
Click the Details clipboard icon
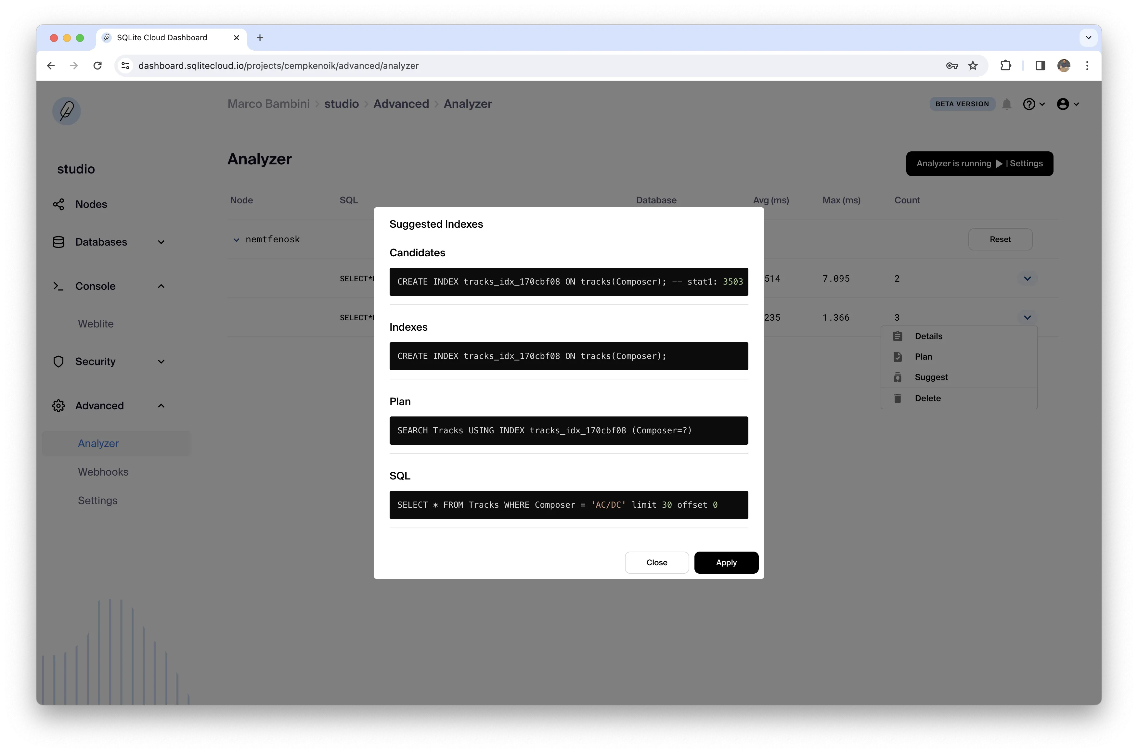coord(897,336)
